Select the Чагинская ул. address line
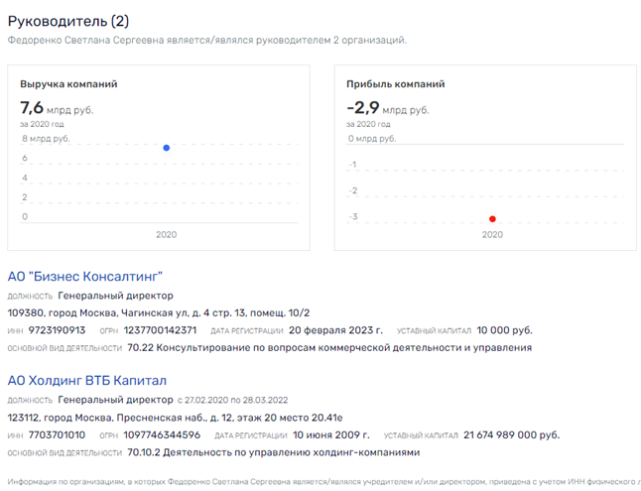This screenshot has width=641, height=491. click(x=159, y=313)
